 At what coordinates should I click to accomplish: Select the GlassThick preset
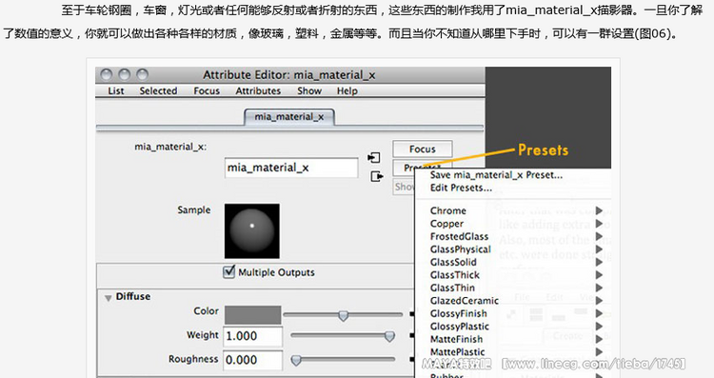(455, 274)
